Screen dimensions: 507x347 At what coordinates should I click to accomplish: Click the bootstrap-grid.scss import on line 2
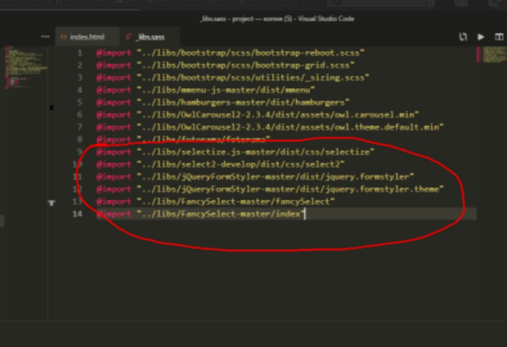225,65
